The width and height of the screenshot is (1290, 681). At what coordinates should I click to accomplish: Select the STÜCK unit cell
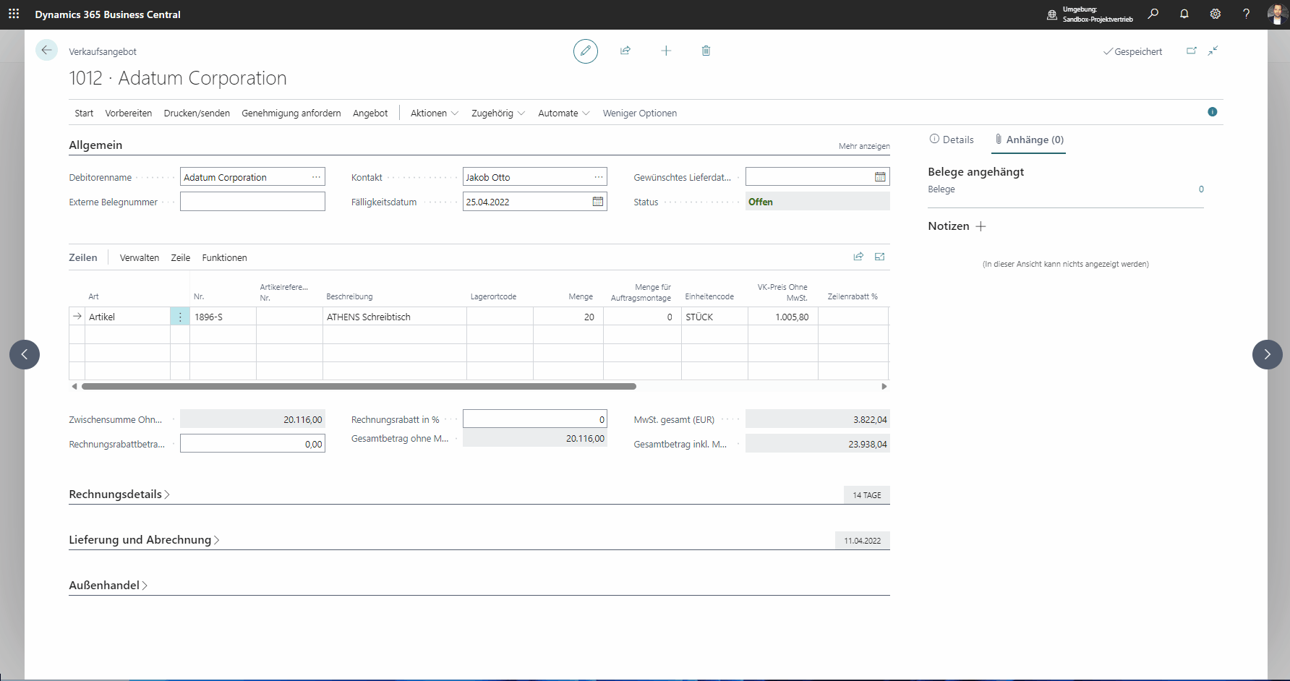(x=714, y=317)
